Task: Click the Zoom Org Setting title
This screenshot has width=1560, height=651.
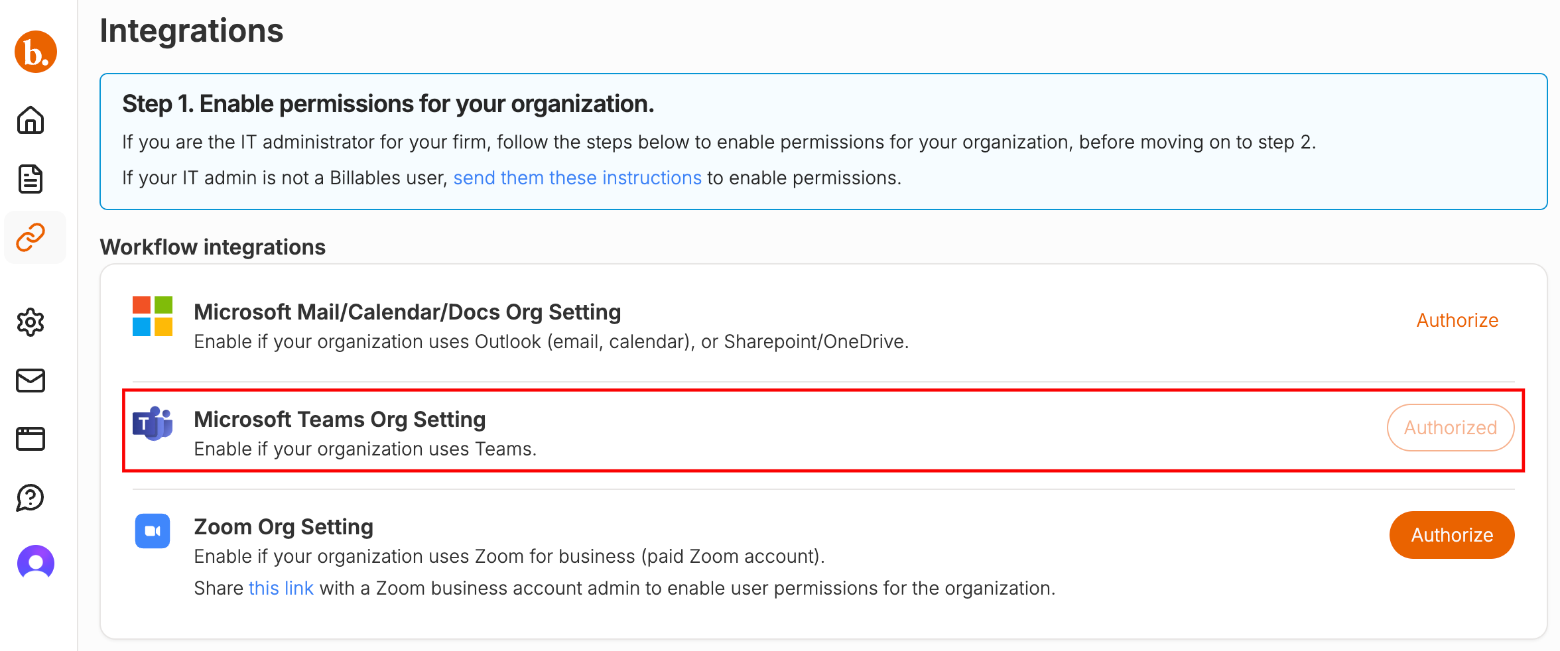Action: point(283,526)
